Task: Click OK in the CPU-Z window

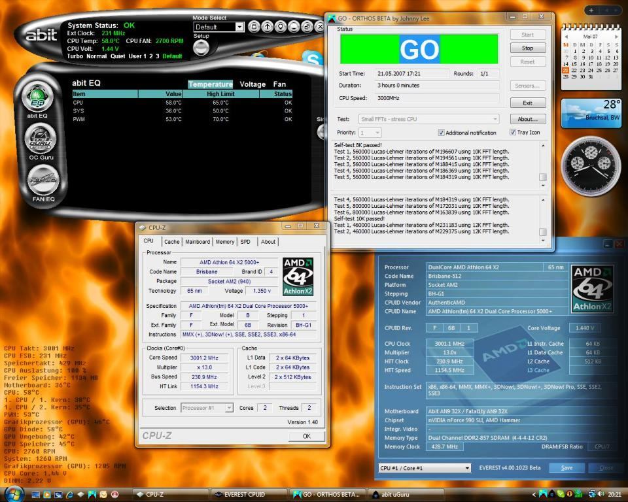Action: pyautogui.click(x=307, y=436)
